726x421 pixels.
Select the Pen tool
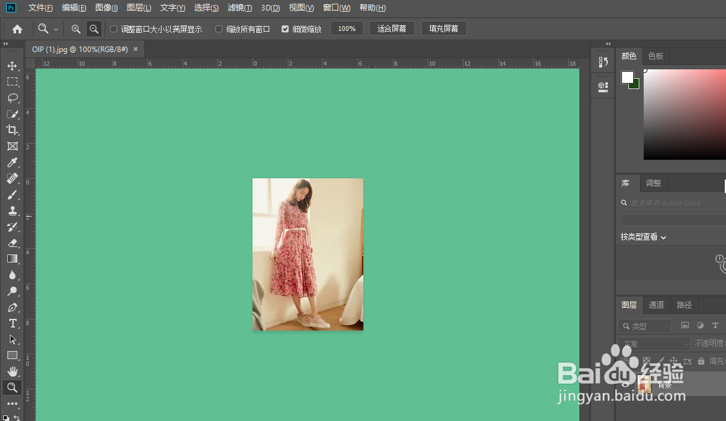click(12, 307)
